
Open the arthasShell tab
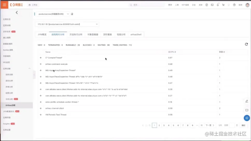pyautogui.click(x=136, y=34)
